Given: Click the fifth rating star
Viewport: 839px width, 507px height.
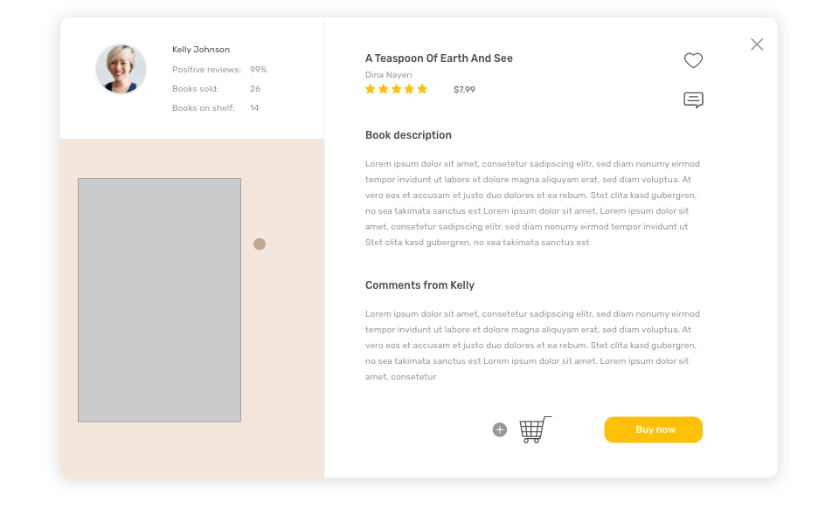Looking at the screenshot, I should 422,89.
